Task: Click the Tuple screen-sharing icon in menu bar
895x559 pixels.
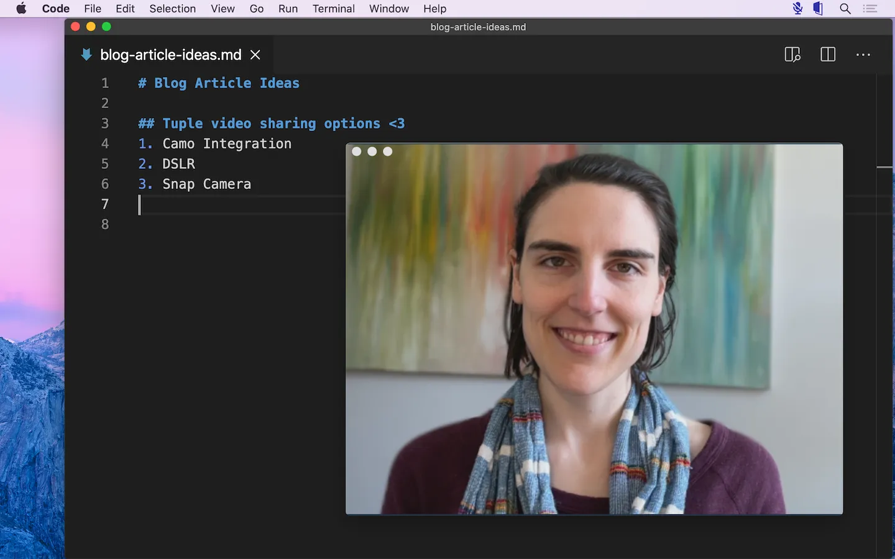Action: coord(818,9)
